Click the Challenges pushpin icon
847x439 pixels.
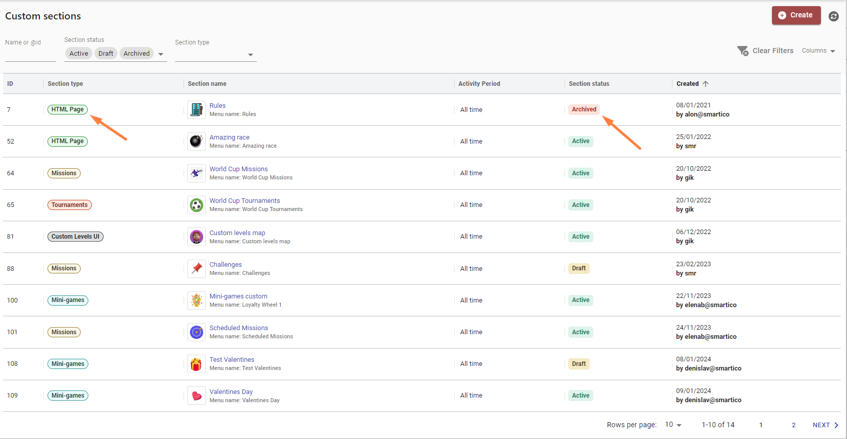(x=197, y=268)
